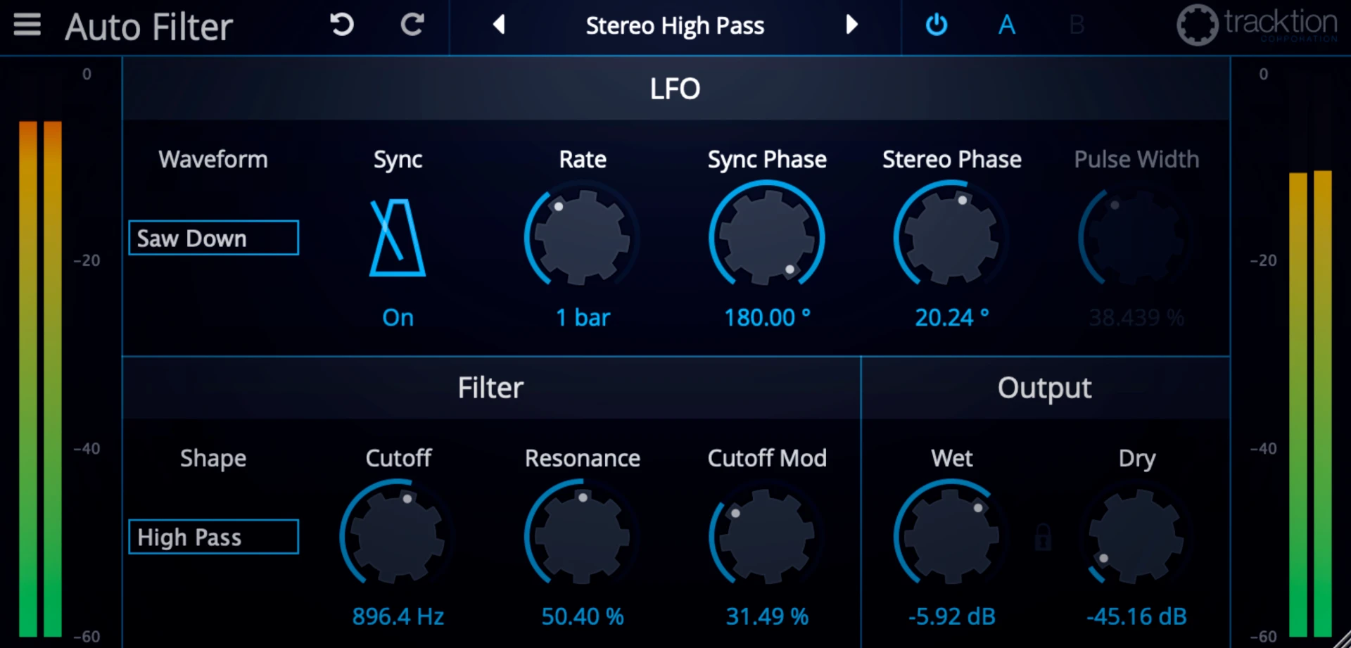The image size is (1351, 648).
Task: Click the Rate value '1 bar'
Action: [x=583, y=317]
